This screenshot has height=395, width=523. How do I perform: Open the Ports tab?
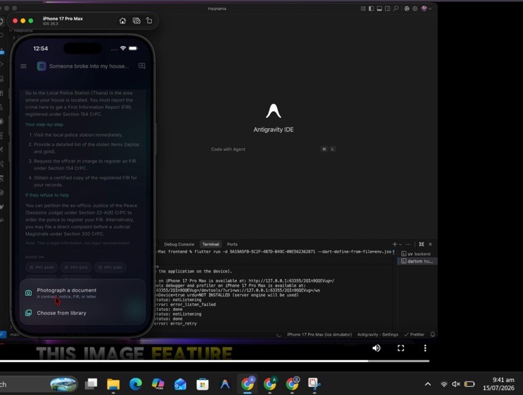232,244
